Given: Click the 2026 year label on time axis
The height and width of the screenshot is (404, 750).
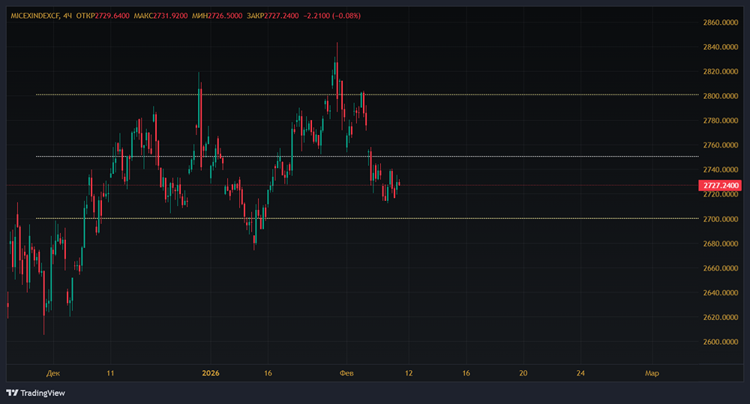Looking at the screenshot, I should coord(211,373).
